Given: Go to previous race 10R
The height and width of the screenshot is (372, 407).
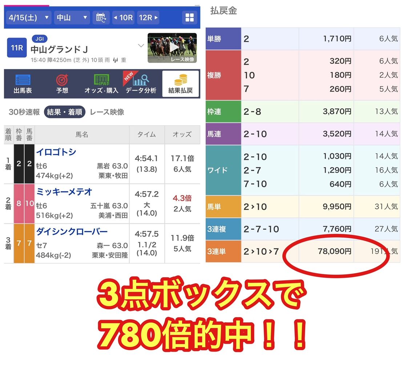Looking at the screenshot, I should point(123,18).
